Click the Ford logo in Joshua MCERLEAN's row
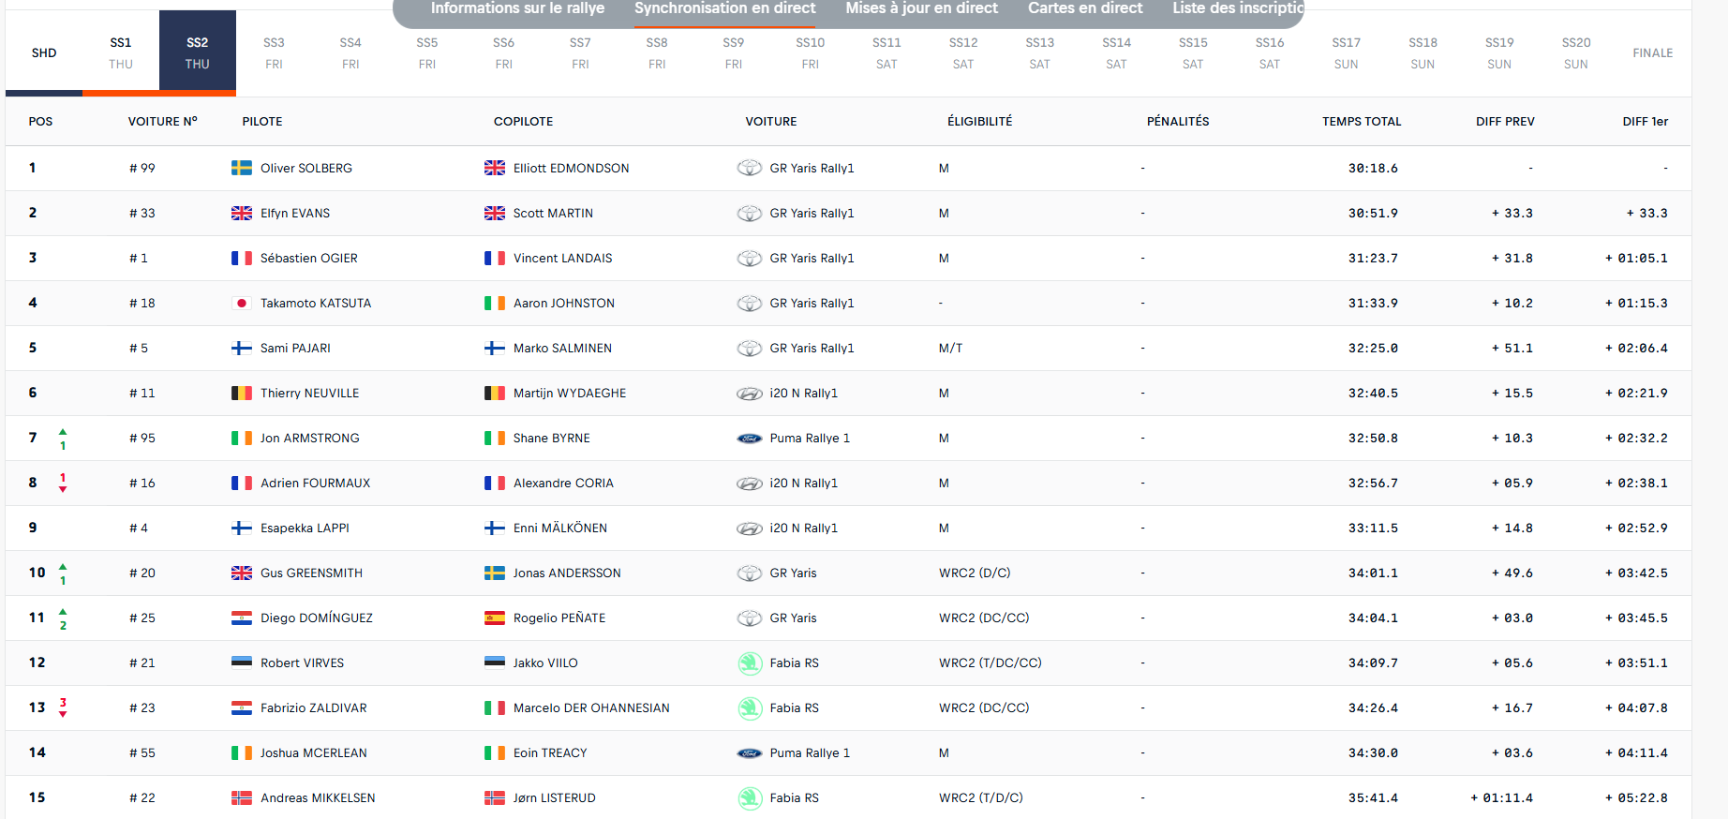 tap(750, 752)
